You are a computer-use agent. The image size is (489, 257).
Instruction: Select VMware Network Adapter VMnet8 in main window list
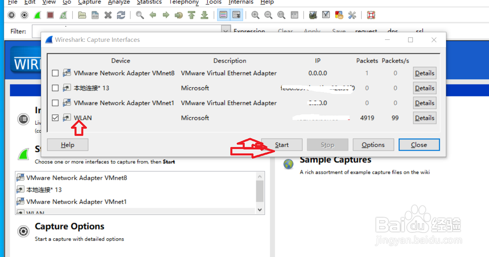136,178
